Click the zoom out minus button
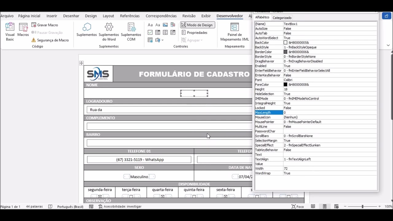Image resolution: width=393 pixels, height=221 pixels. 345,207
